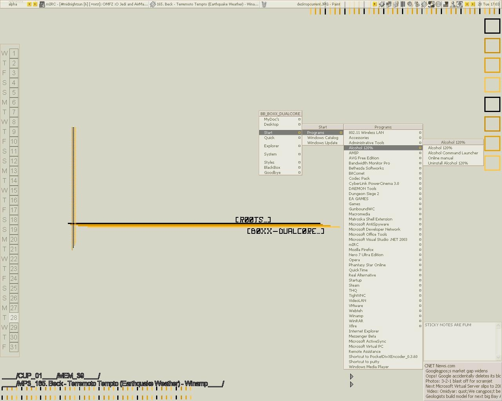
Task: Expand the Accessories submenu marker
Action: click(x=420, y=138)
